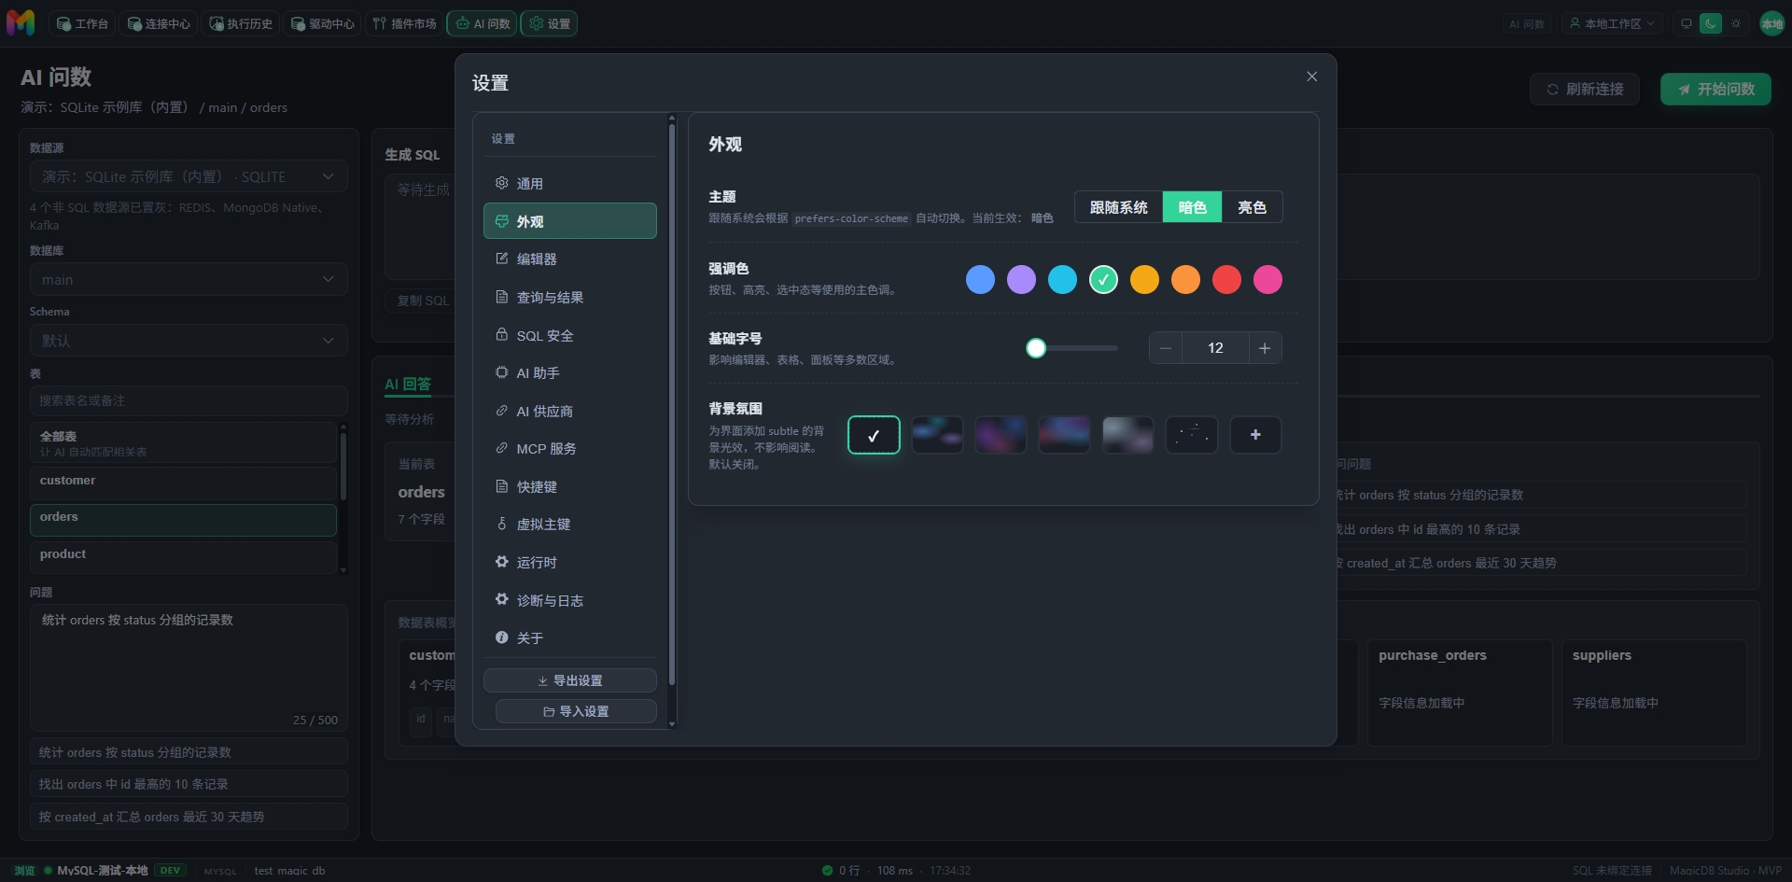Open the purchase_orders table card
The height and width of the screenshot is (882, 1792).
[1460, 692]
